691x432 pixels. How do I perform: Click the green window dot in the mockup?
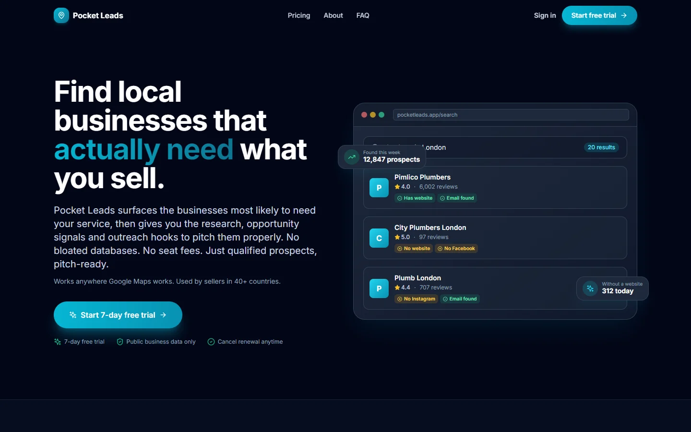381,115
